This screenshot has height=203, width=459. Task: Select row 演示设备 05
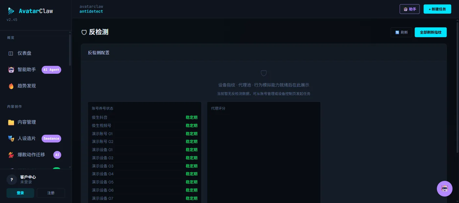[145, 182]
